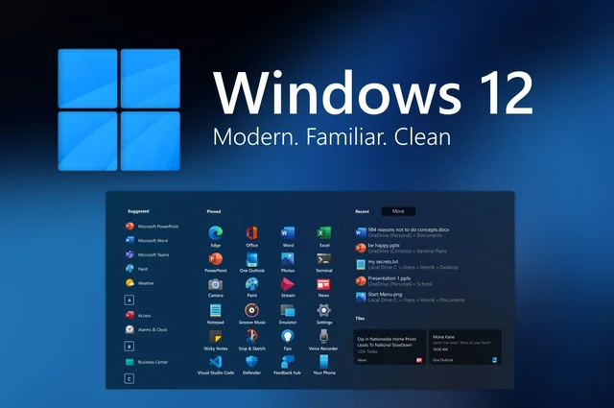Open the Tips lightbulb app

click(x=288, y=340)
